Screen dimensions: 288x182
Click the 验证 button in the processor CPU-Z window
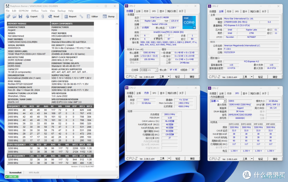pyautogui.click(x=177, y=77)
